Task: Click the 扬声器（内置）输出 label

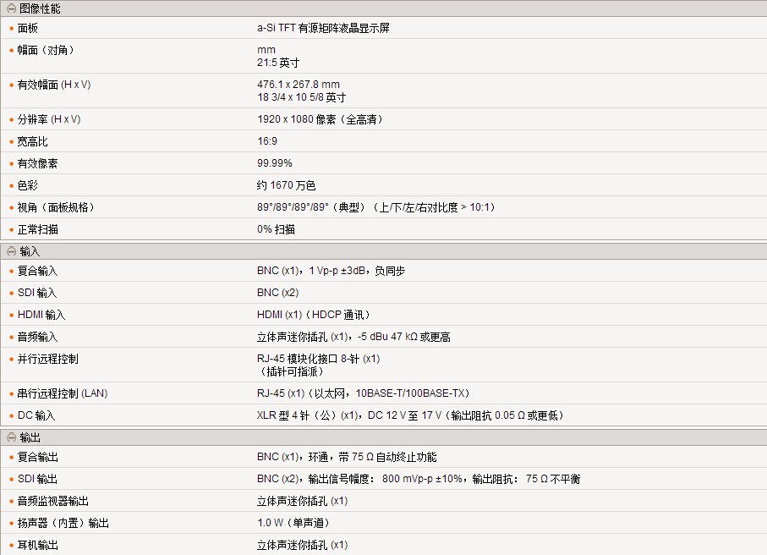Action: (63, 523)
